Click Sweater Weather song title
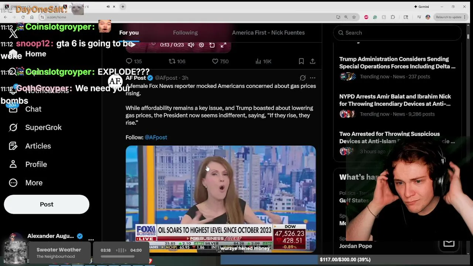The height and width of the screenshot is (266, 473). [59, 250]
